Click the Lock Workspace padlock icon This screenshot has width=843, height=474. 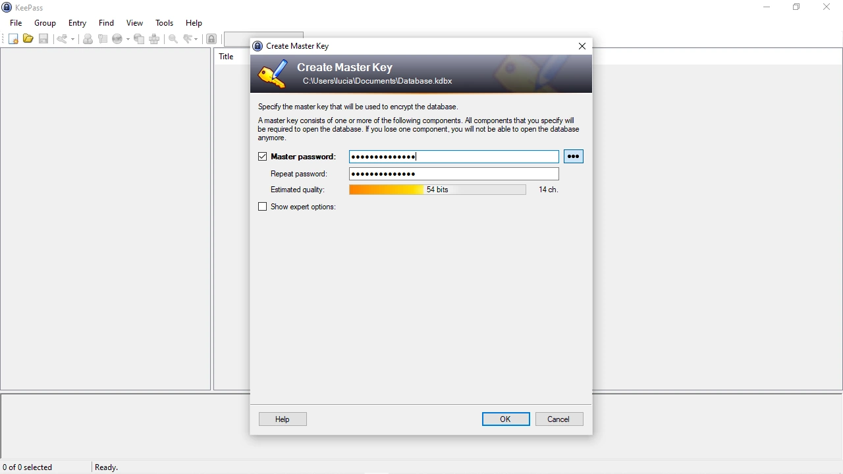click(x=211, y=39)
